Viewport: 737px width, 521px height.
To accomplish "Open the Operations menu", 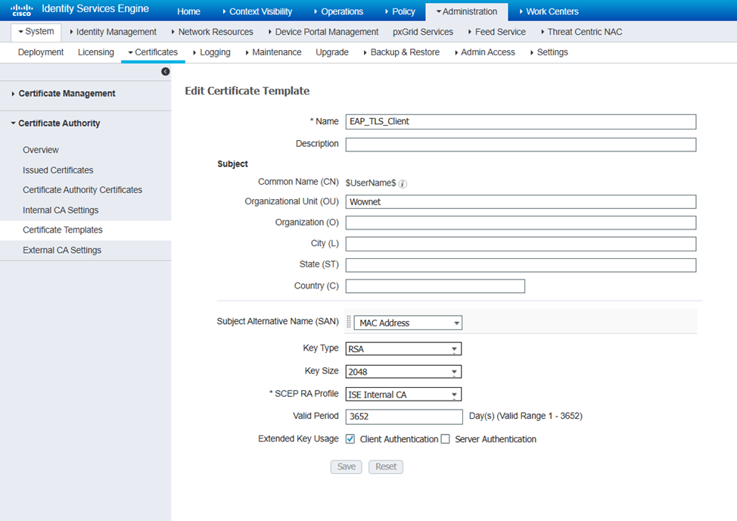I will (338, 12).
